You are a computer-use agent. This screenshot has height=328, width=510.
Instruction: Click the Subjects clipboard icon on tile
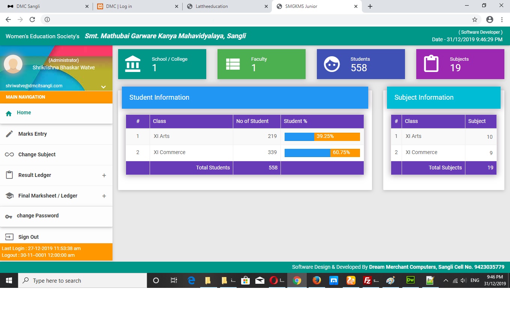431,64
